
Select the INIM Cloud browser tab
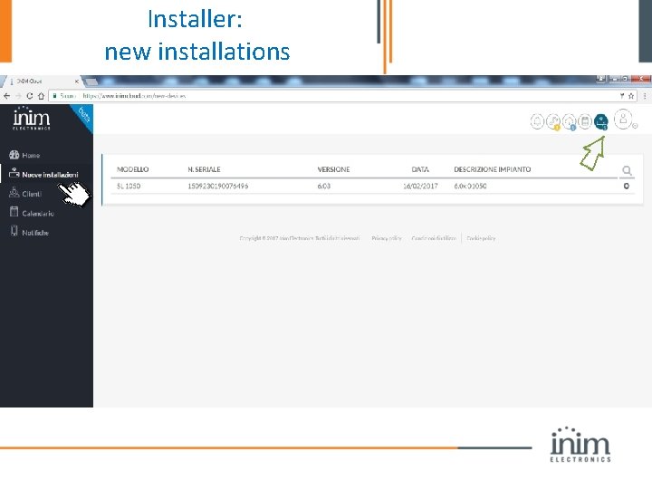click(42, 81)
